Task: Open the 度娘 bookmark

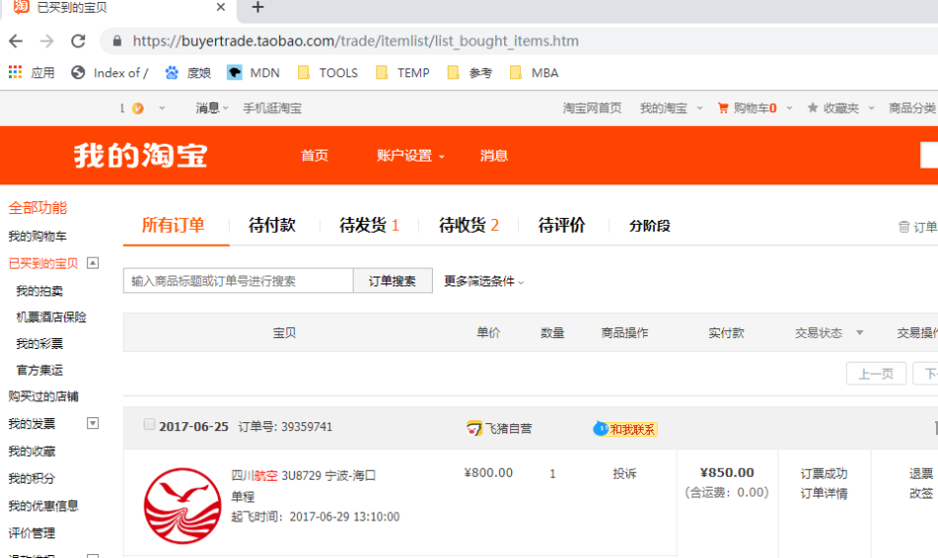Action: [188, 72]
